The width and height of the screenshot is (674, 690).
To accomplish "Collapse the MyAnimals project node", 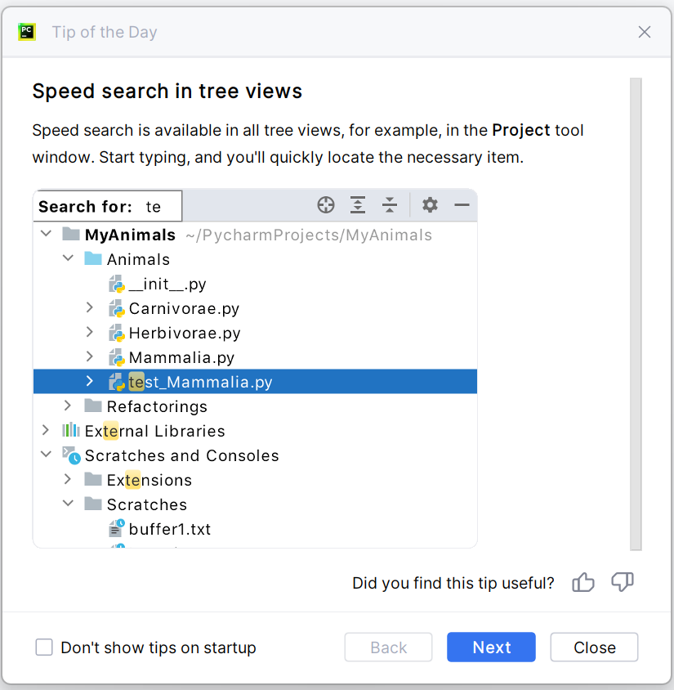I will point(47,235).
